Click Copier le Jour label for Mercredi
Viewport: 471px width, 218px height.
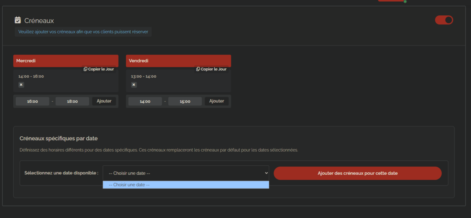[101, 69]
